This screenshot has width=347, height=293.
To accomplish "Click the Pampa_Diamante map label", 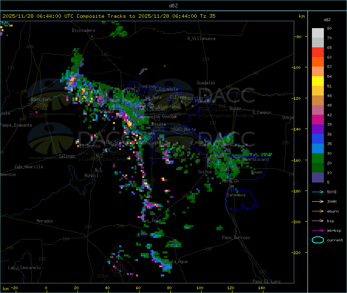I will coord(16,125).
